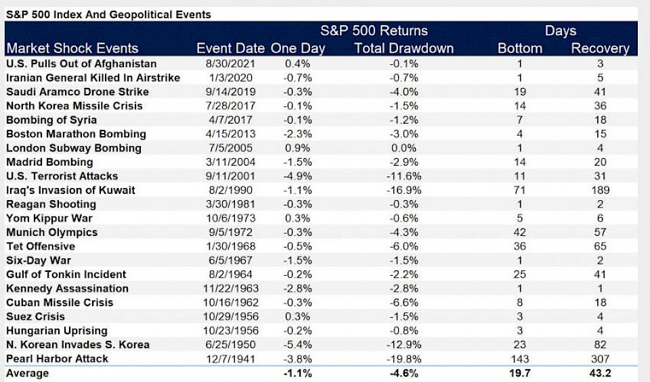
Task: Select the "Cuban Missile Crisis" row label
Action: click(60, 302)
